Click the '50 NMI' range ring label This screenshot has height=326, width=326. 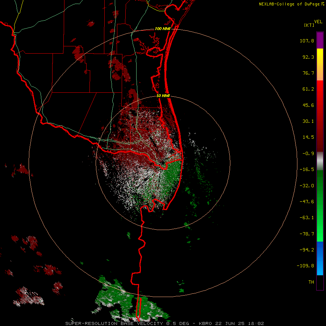coord(163,96)
